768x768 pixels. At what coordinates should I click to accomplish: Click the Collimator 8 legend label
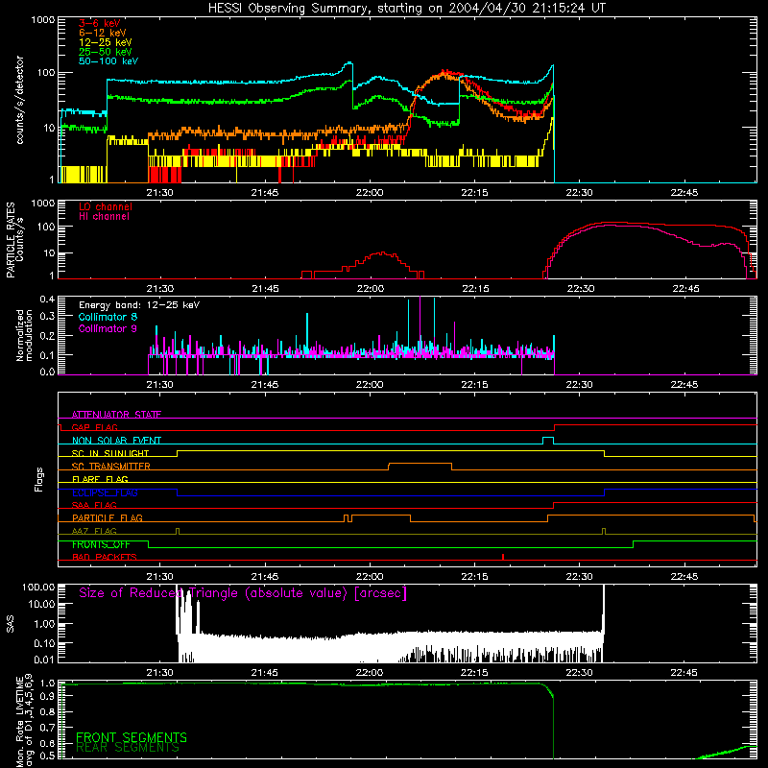pos(108,317)
